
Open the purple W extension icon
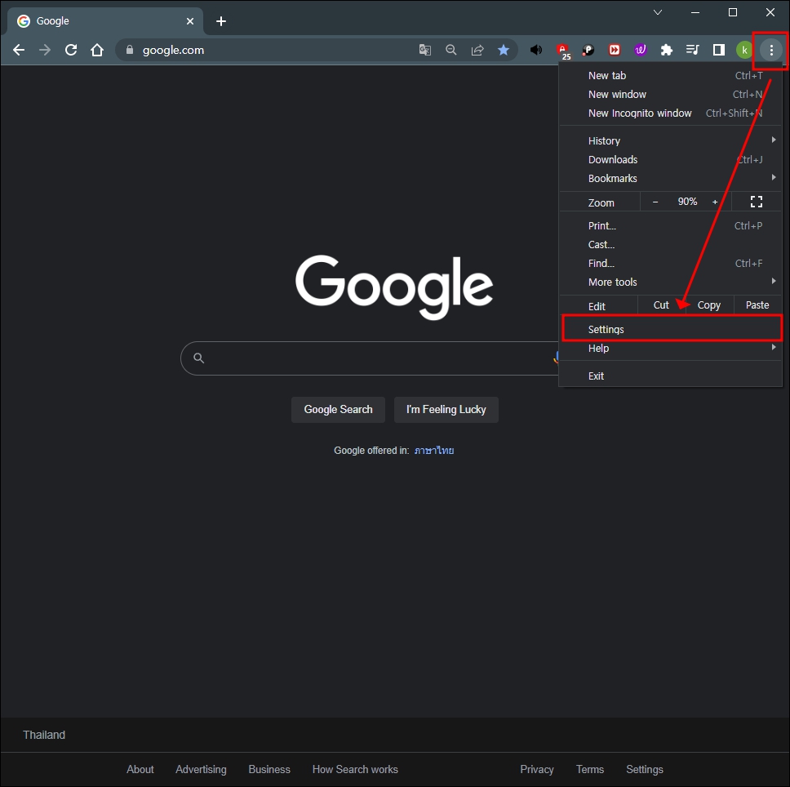click(641, 50)
